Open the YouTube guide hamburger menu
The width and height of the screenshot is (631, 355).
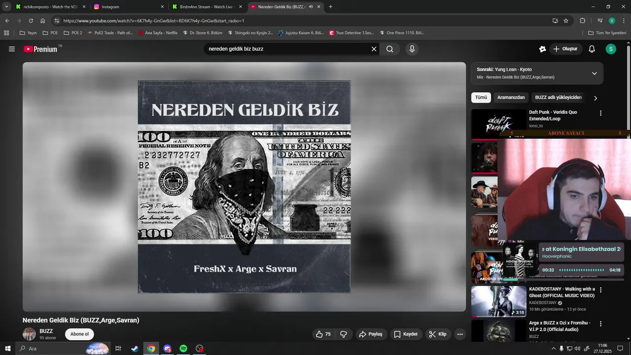12,49
